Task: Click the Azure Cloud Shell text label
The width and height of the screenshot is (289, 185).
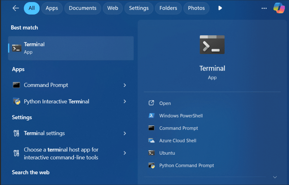Action: [178, 141]
